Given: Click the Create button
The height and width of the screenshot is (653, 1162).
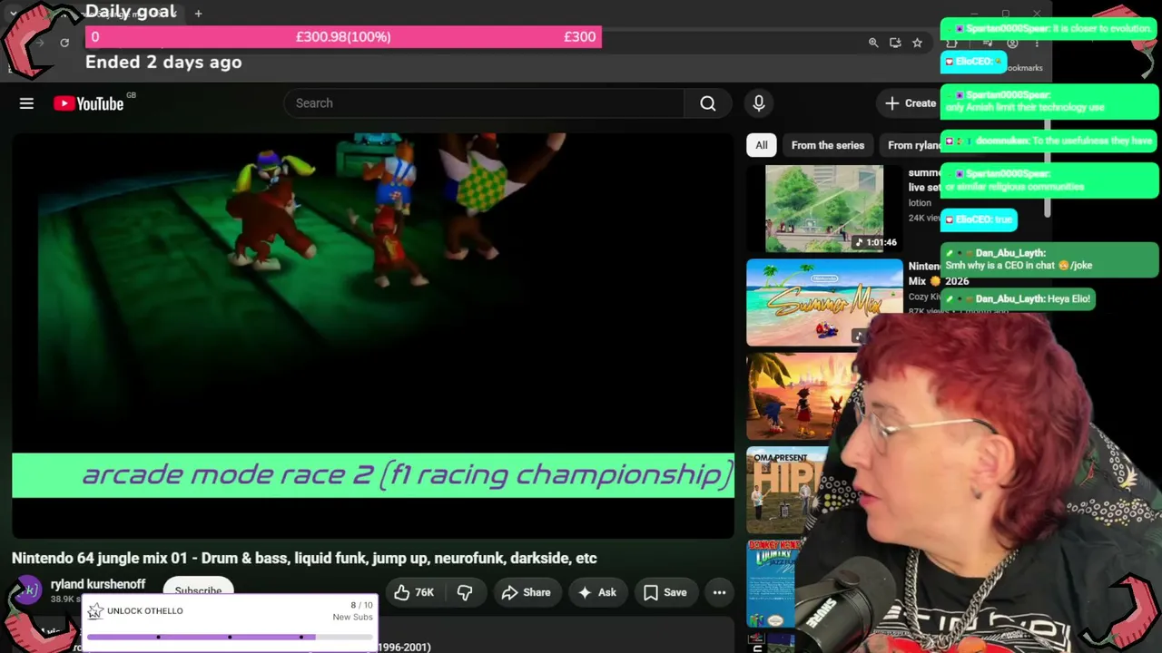Looking at the screenshot, I should click(911, 103).
